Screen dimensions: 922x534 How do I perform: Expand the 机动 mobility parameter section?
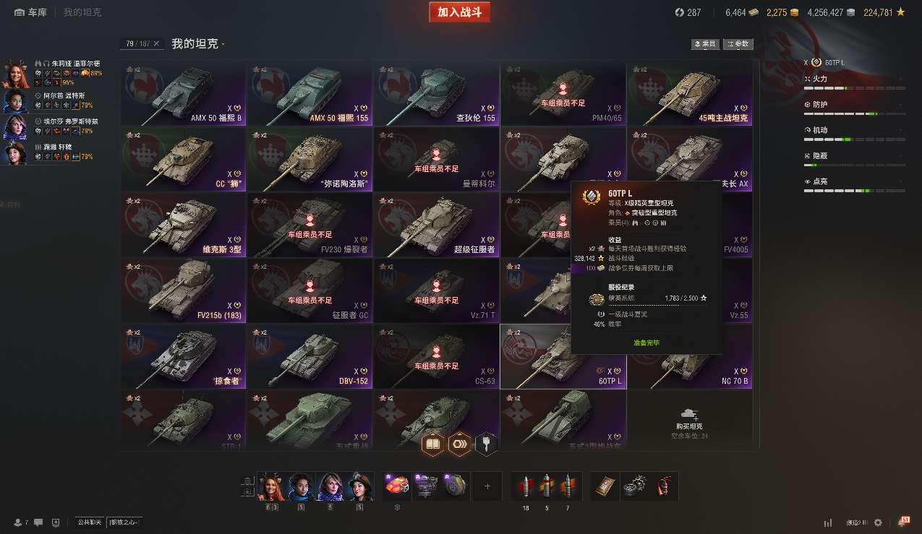[854, 130]
